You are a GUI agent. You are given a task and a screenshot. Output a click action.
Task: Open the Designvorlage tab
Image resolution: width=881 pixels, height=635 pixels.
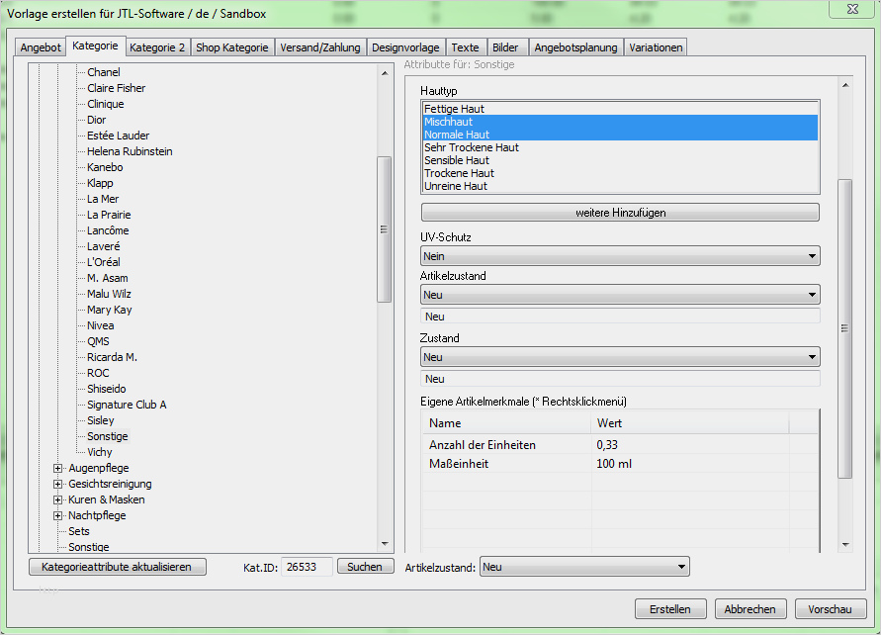pyautogui.click(x=407, y=47)
